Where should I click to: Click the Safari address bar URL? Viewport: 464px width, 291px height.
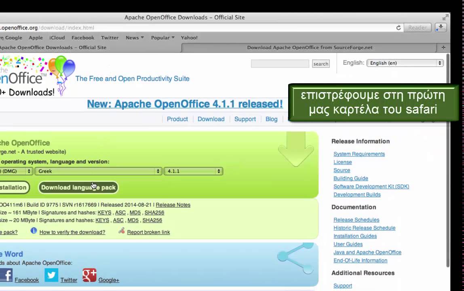[x=197, y=27]
